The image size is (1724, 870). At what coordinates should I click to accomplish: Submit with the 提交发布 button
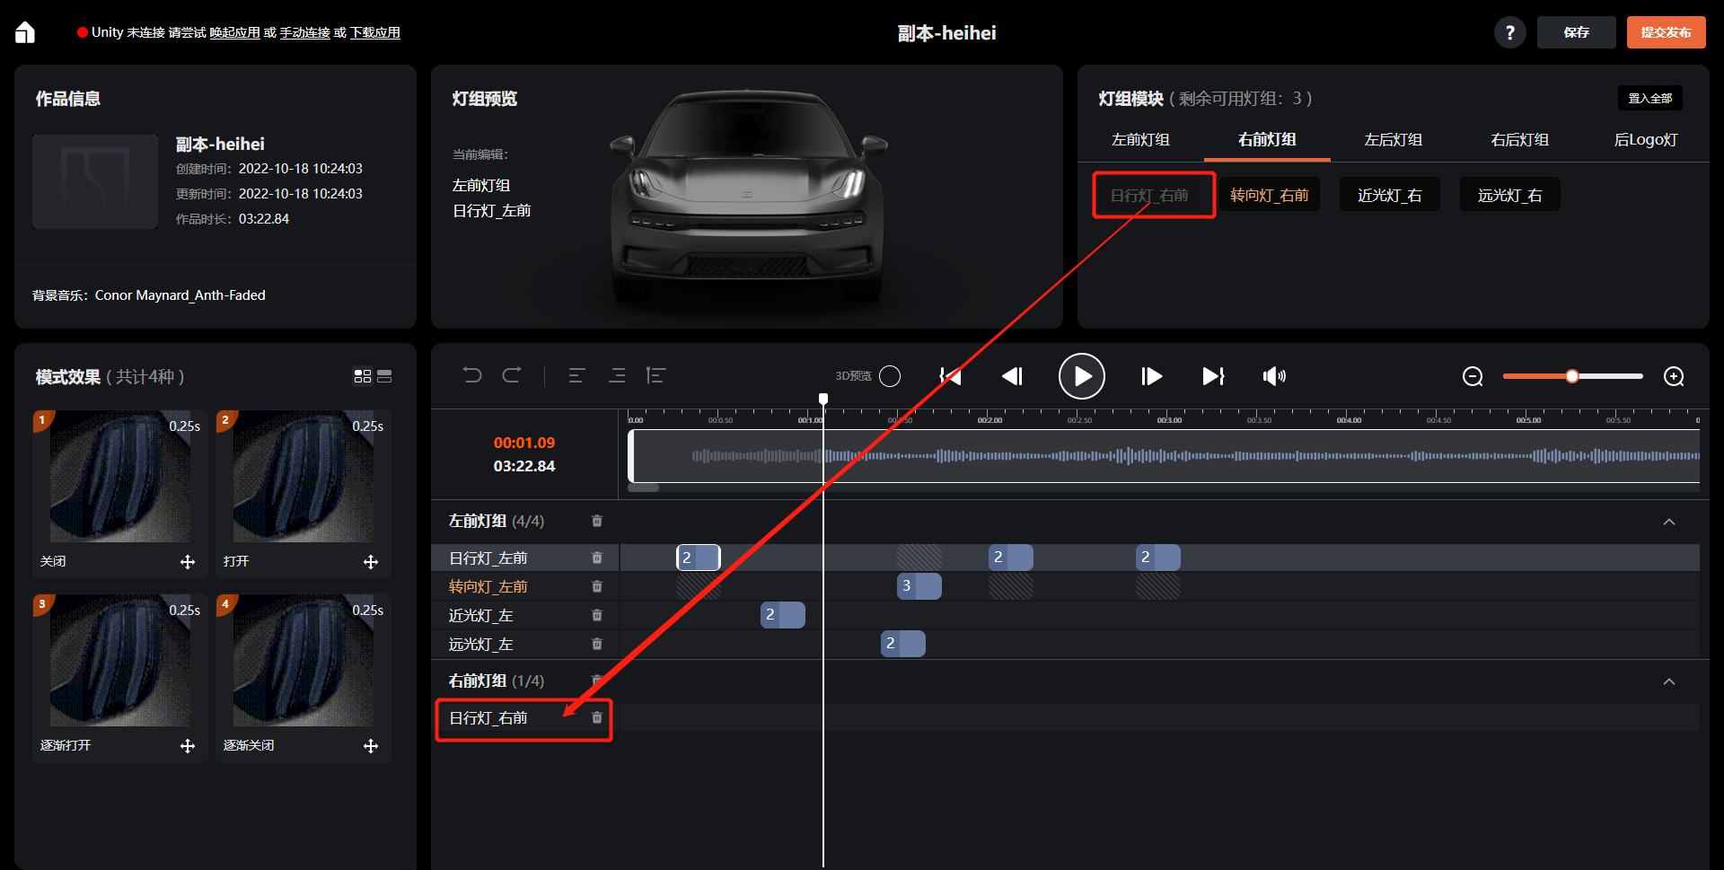[x=1667, y=32]
